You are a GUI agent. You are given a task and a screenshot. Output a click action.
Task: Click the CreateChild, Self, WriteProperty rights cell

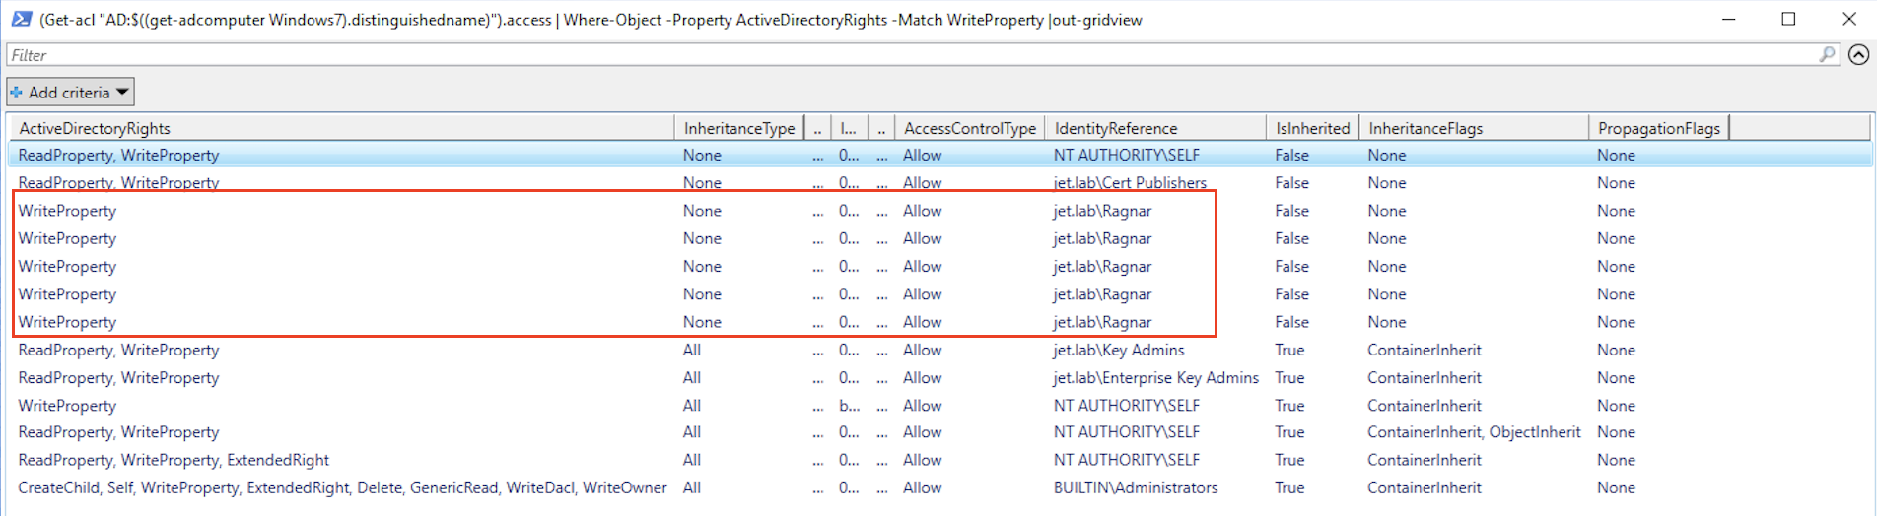point(342,487)
